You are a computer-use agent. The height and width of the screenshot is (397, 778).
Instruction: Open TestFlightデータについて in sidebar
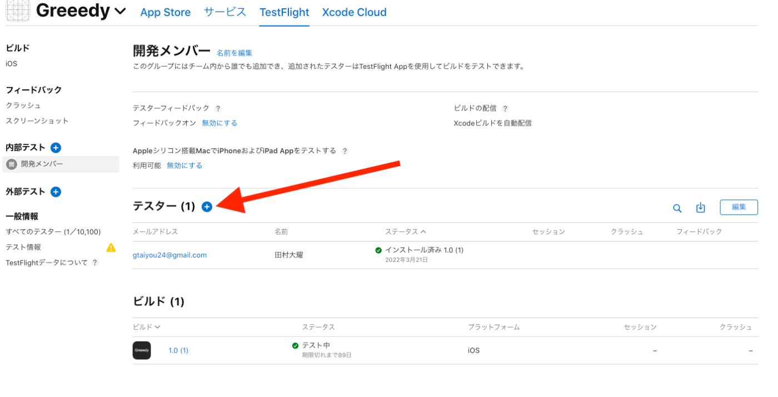(x=47, y=263)
